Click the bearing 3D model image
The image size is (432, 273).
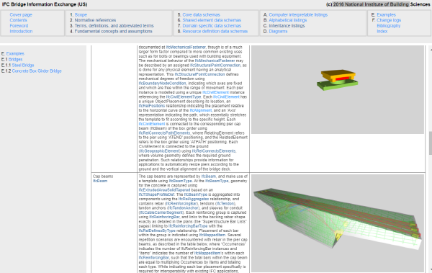tap(338, 89)
